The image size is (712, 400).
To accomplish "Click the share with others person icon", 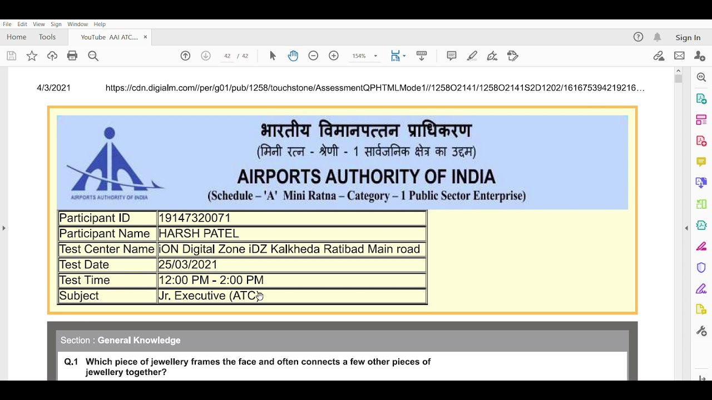I will point(700,56).
